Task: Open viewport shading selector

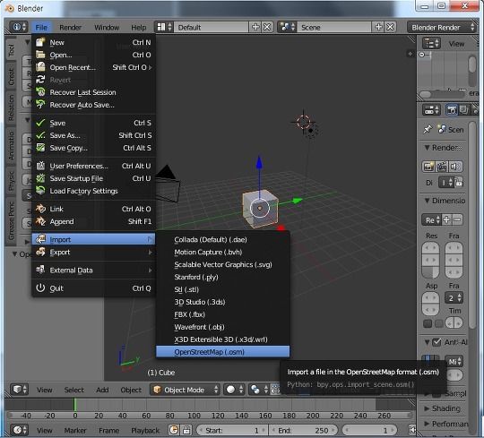Action: [x=234, y=390]
